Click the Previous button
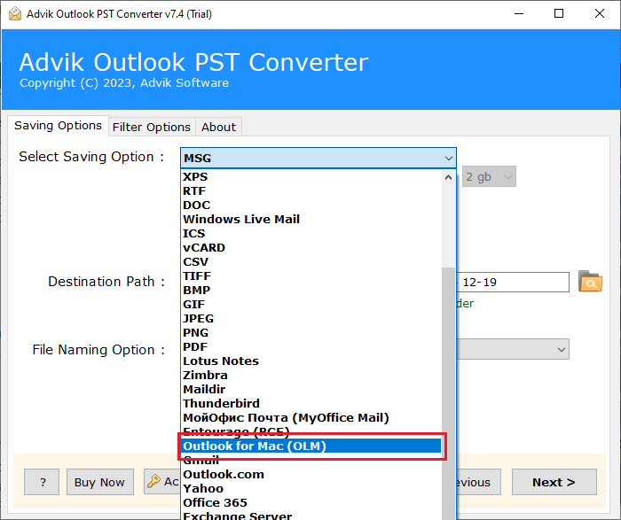This screenshot has width=621, height=520. [x=478, y=482]
